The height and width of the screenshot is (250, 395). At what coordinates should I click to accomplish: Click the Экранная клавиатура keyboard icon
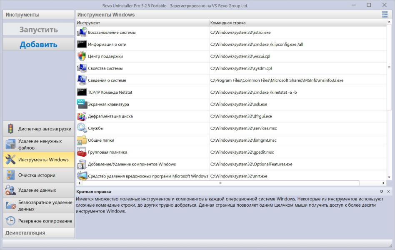[x=82, y=104]
